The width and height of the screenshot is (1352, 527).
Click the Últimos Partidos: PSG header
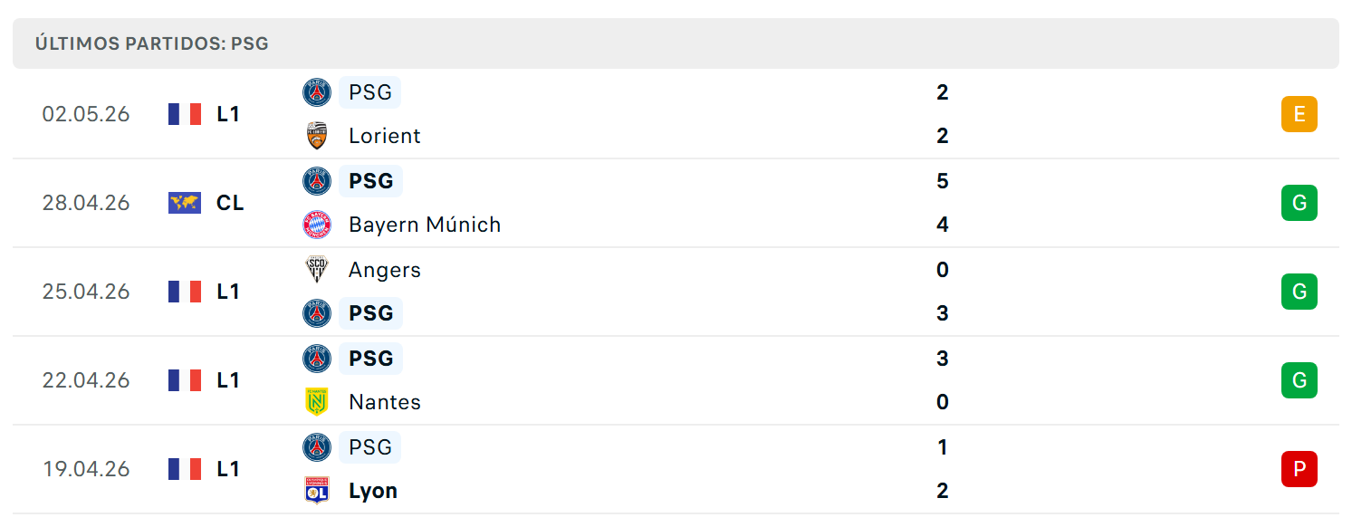tap(152, 43)
